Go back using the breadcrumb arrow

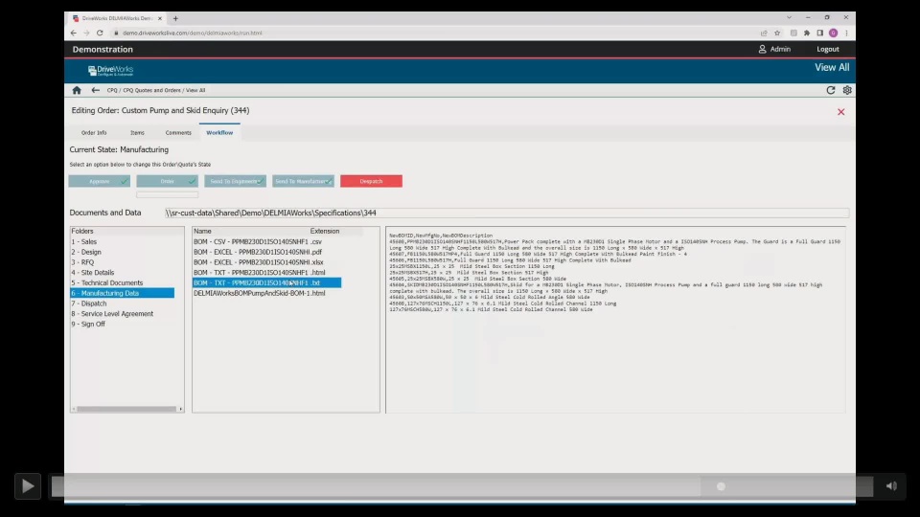coord(95,90)
